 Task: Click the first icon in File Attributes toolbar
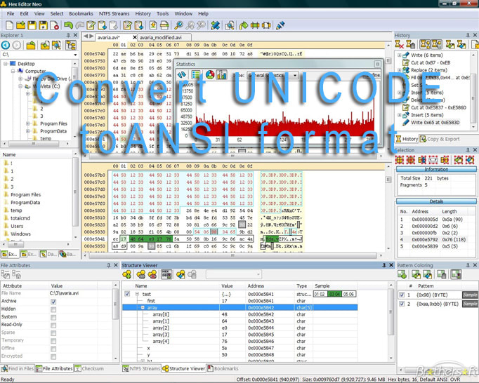[5, 274]
